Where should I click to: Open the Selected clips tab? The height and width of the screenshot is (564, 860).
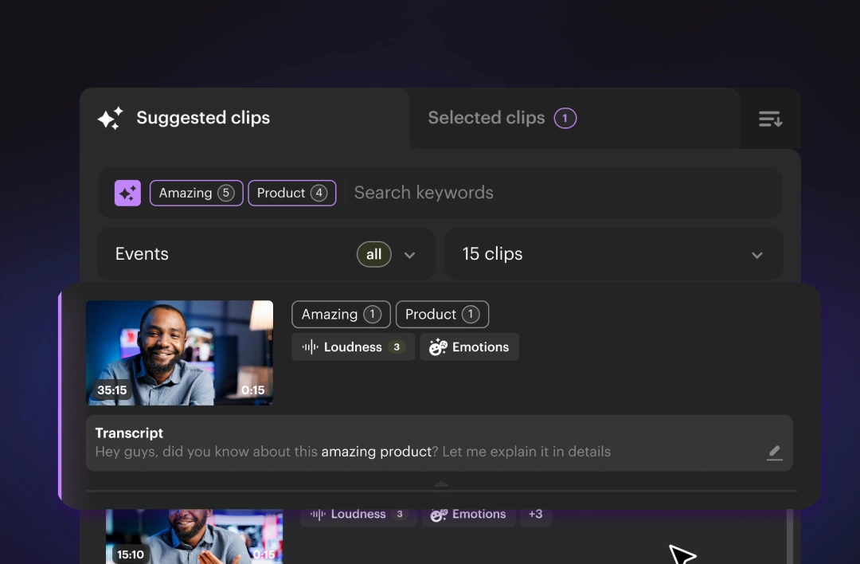point(502,118)
